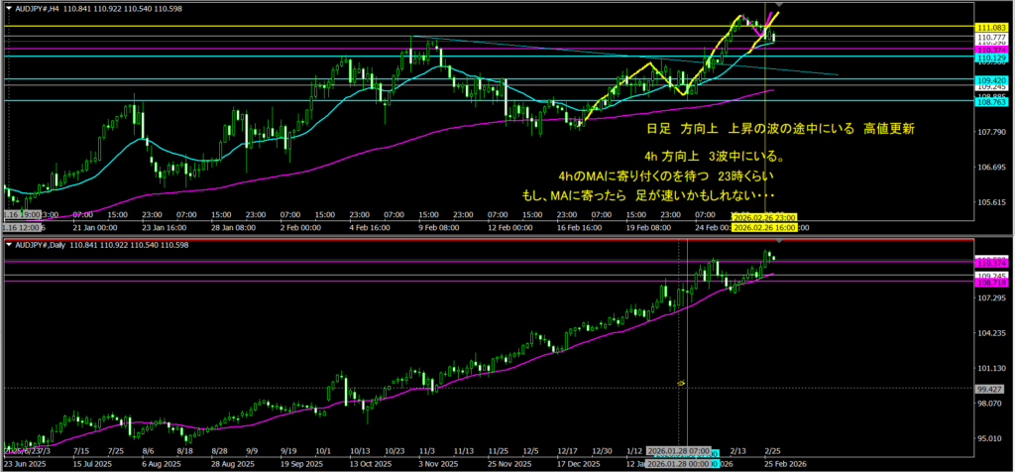This screenshot has width=1015, height=472.
Task: Click the Daily chart shift triangle marker
Action: [780, 242]
